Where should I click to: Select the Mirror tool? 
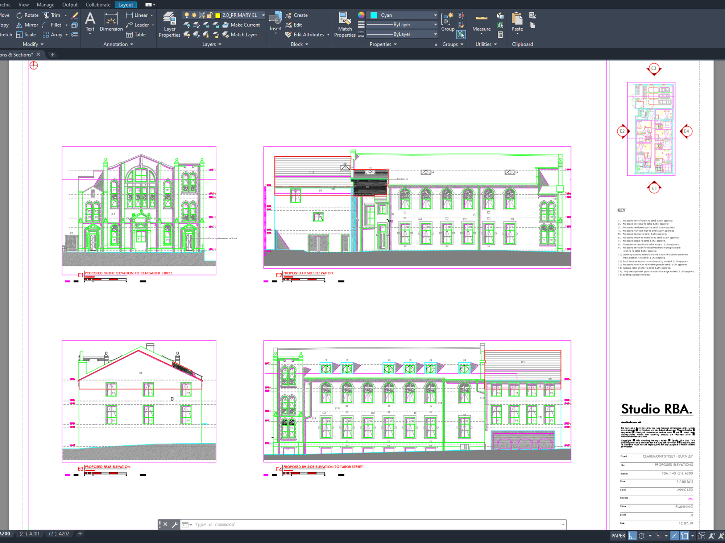(x=27, y=25)
